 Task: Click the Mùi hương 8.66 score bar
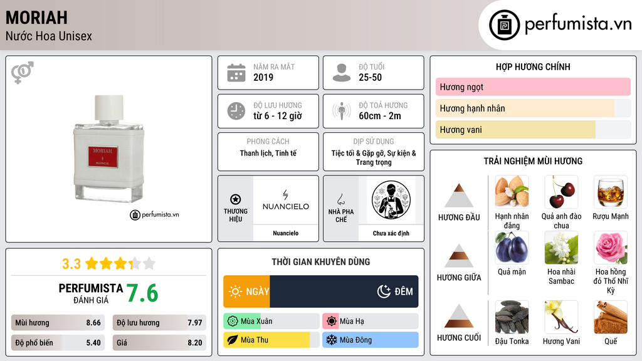click(x=58, y=323)
